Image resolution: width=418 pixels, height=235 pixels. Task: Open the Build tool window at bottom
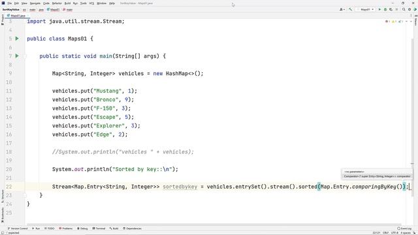click(x=114, y=228)
